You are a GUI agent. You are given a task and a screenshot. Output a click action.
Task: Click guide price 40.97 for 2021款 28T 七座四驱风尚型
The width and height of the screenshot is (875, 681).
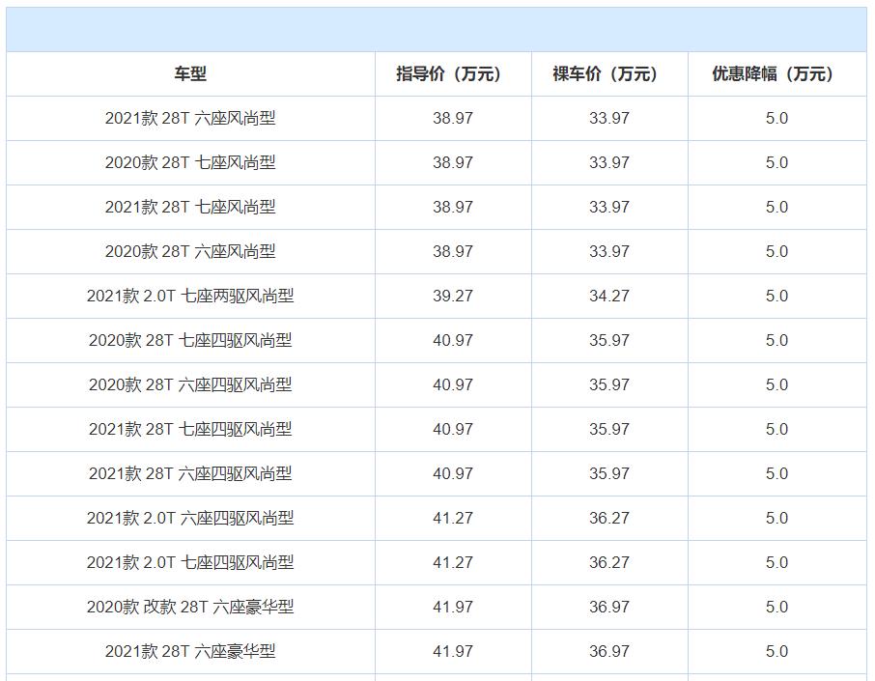click(453, 429)
